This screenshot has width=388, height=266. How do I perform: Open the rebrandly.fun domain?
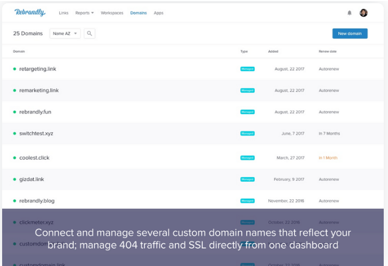coord(35,112)
